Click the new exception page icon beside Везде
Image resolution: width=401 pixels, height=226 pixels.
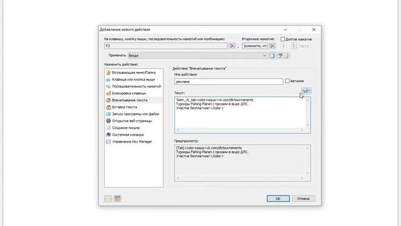point(272,55)
